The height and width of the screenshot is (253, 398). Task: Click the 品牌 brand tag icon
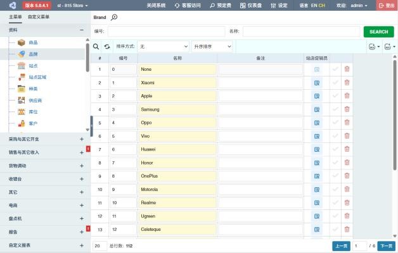tap(22, 54)
